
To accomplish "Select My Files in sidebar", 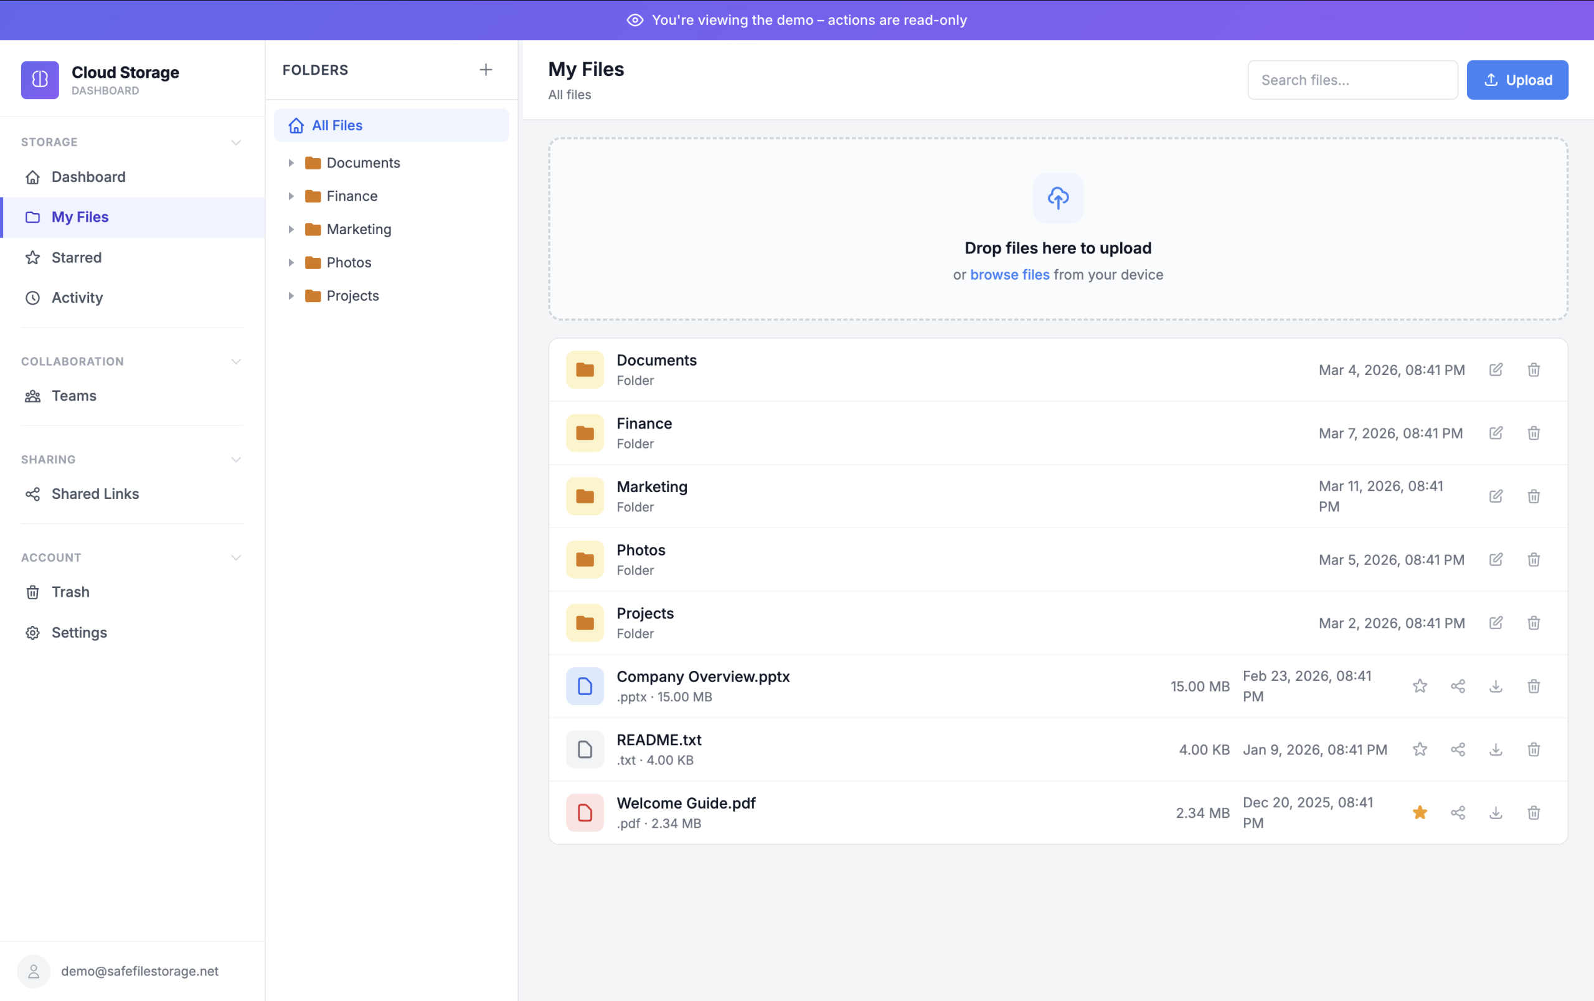I will (133, 217).
